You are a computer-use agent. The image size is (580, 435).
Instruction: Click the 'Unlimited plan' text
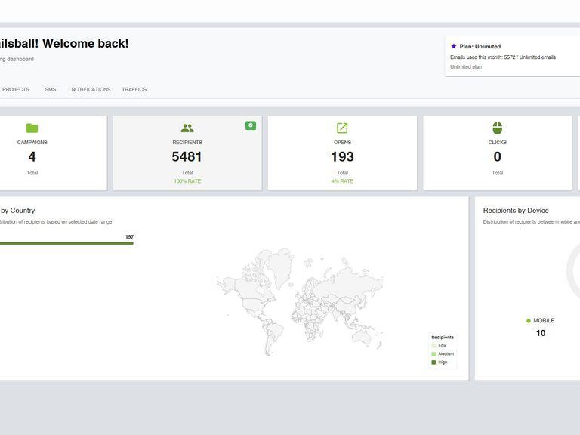pyautogui.click(x=466, y=66)
